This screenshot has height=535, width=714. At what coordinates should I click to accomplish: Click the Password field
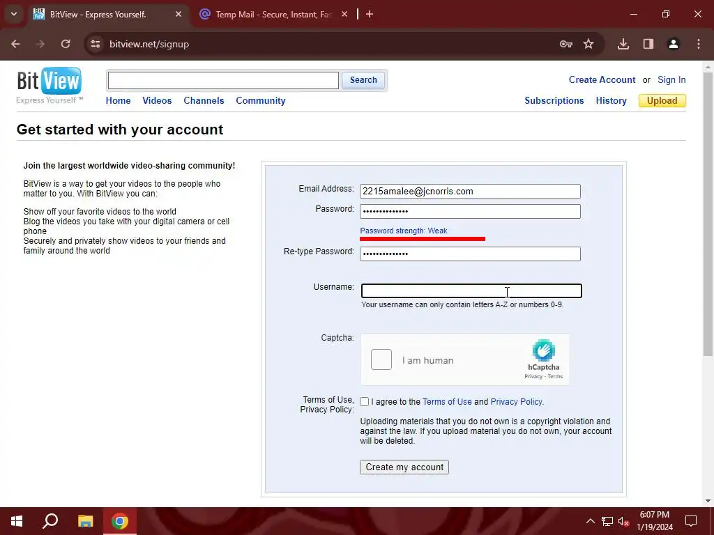(x=470, y=211)
